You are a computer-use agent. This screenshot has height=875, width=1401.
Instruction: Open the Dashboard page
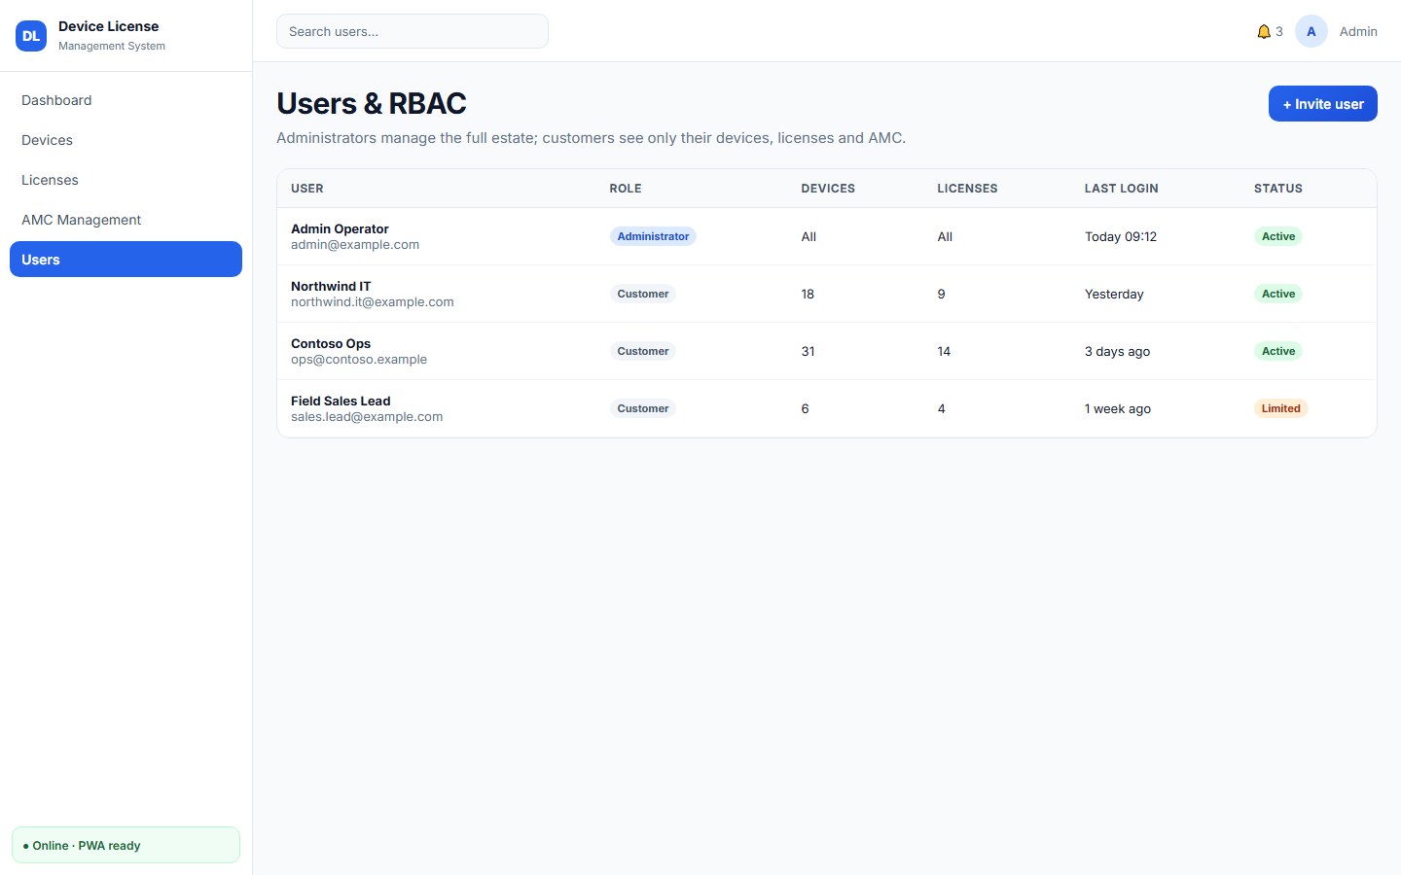pos(126,100)
